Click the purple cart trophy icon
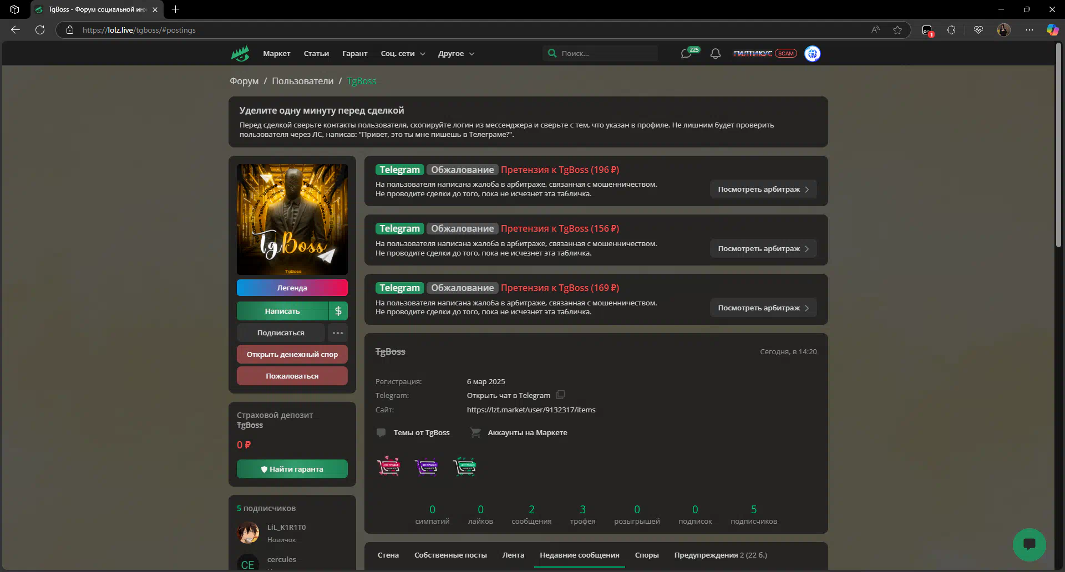The height and width of the screenshot is (572, 1065). pos(426,466)
